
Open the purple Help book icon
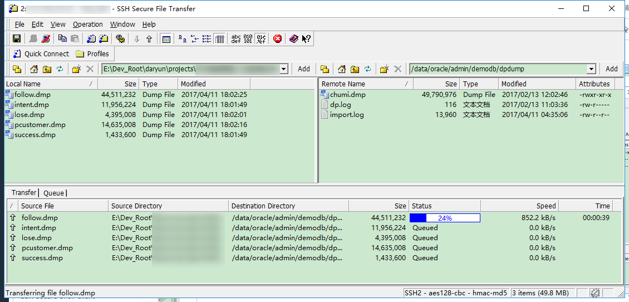click(x=294, y=39)
